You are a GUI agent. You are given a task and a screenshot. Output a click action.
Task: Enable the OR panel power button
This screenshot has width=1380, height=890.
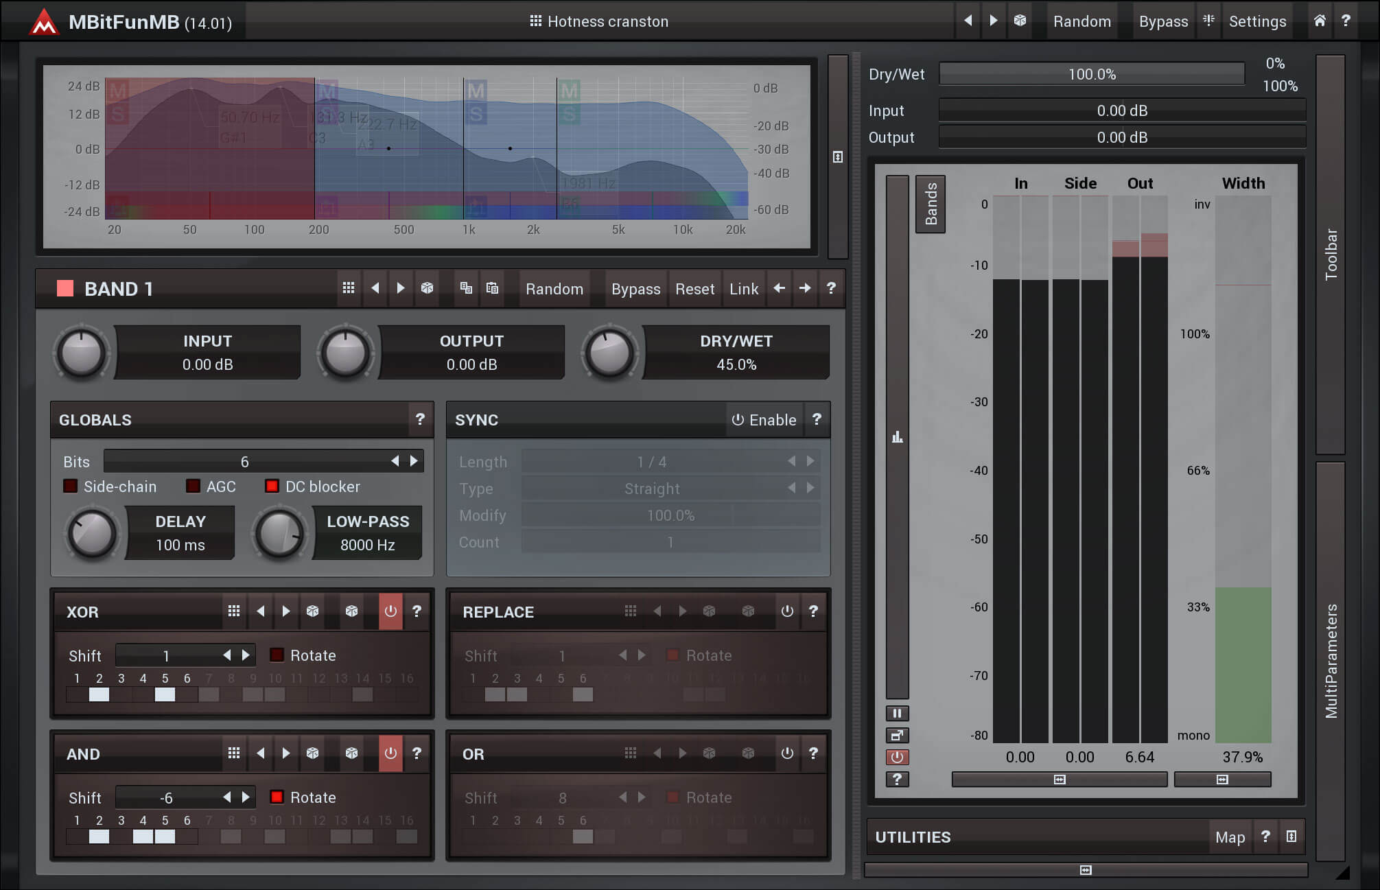787,753
